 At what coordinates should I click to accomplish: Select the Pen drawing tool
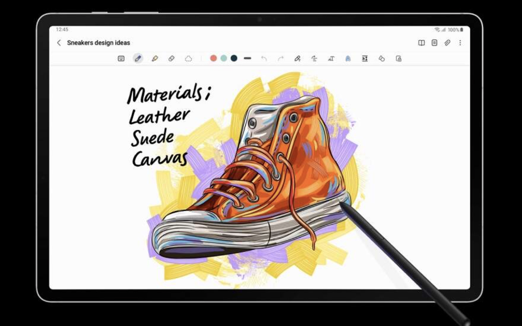click(x=138, y=58)
